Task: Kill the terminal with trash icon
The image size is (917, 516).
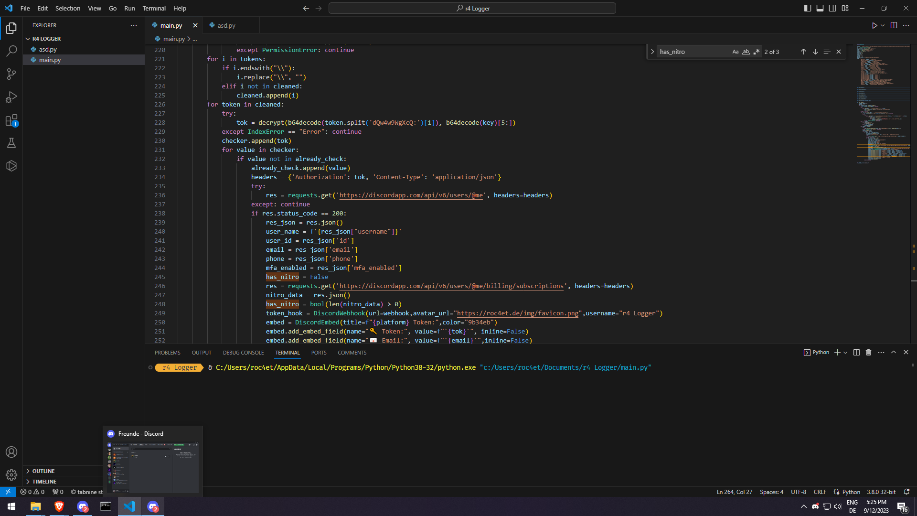Action: 868,353
